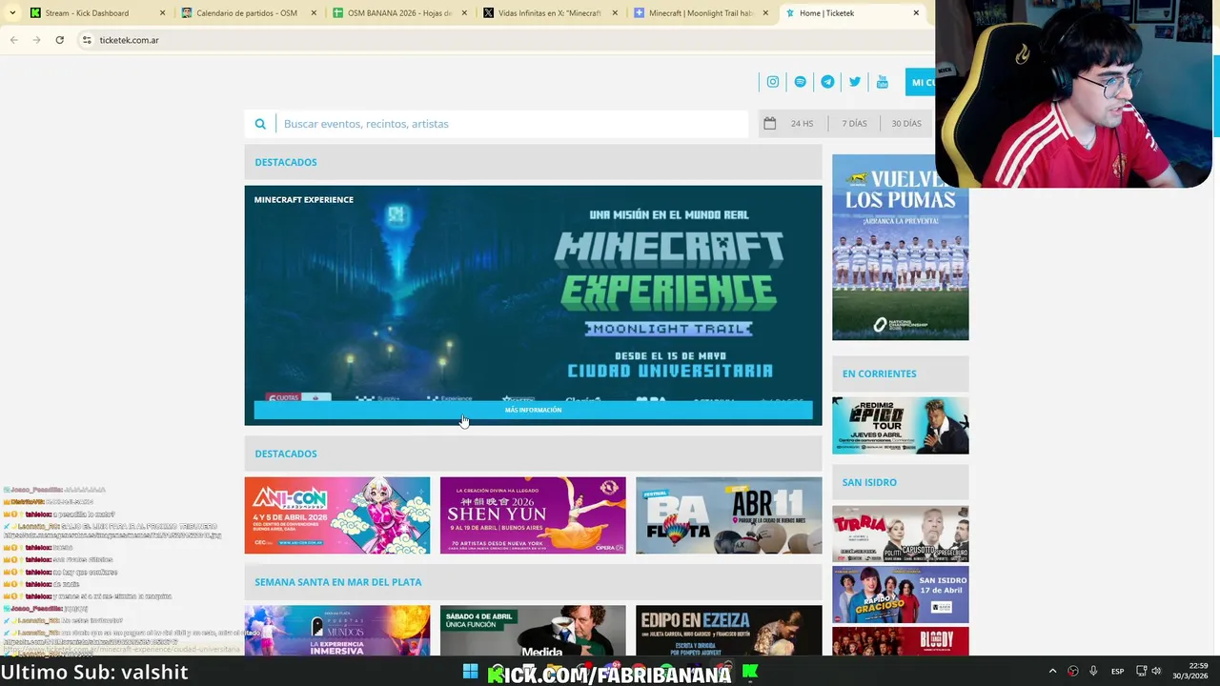
Task: Click the SAN ISIDRO heading
Action: point(869,482)
